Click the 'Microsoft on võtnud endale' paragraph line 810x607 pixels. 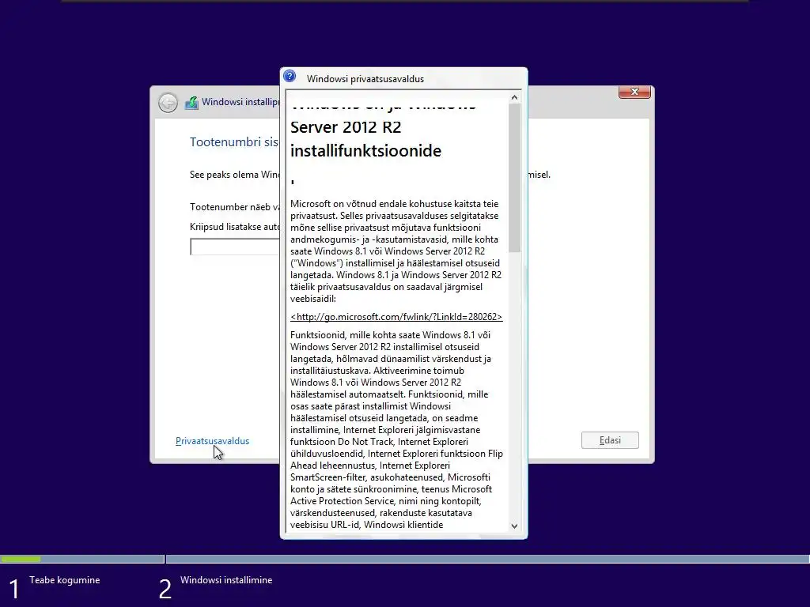[394, 204]
